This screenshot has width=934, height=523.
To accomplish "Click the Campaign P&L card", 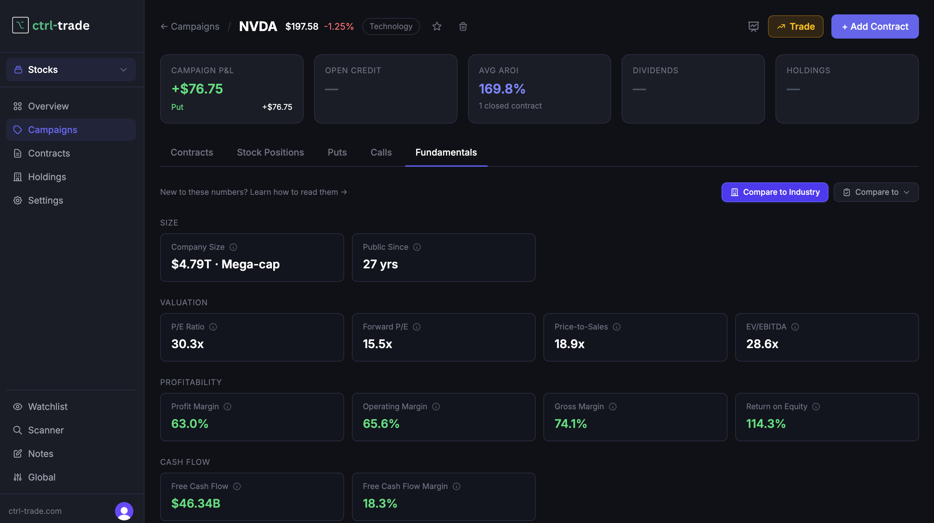I will (232, 89).
